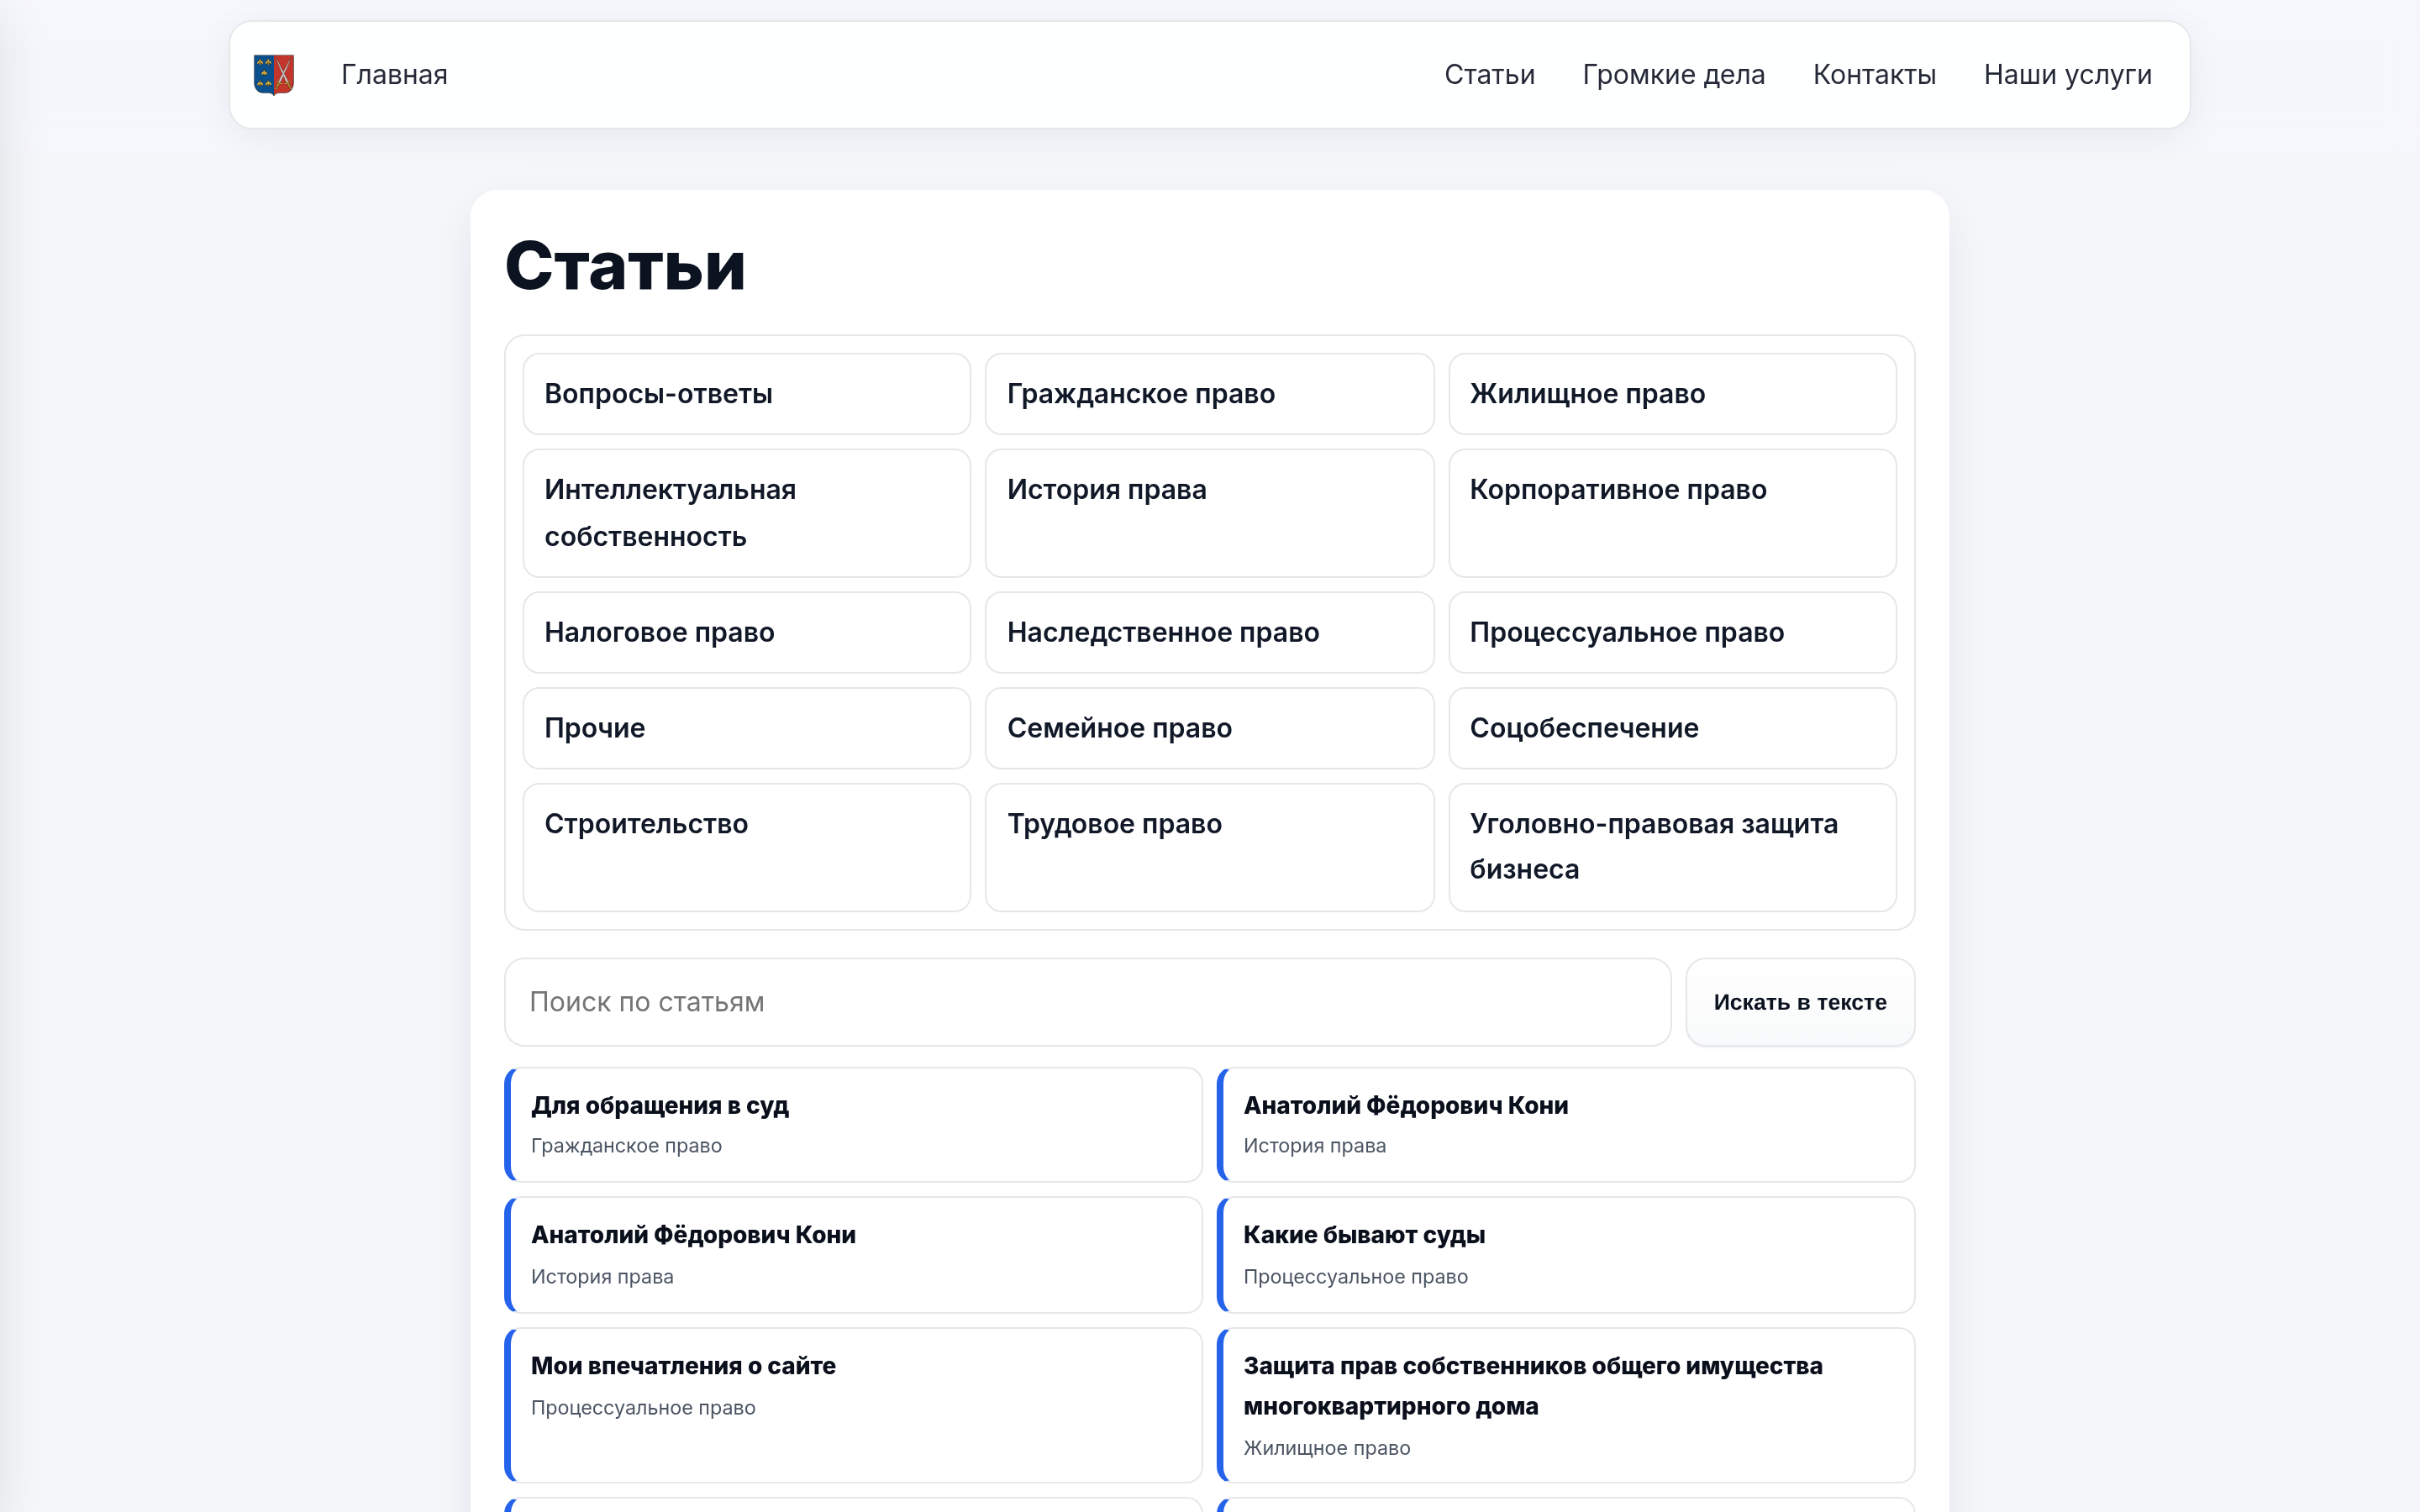Filter articles by Жилищное право
Image resolution: width=2420 pixels, height=1512 pixels.
[x=1672, y=393]
